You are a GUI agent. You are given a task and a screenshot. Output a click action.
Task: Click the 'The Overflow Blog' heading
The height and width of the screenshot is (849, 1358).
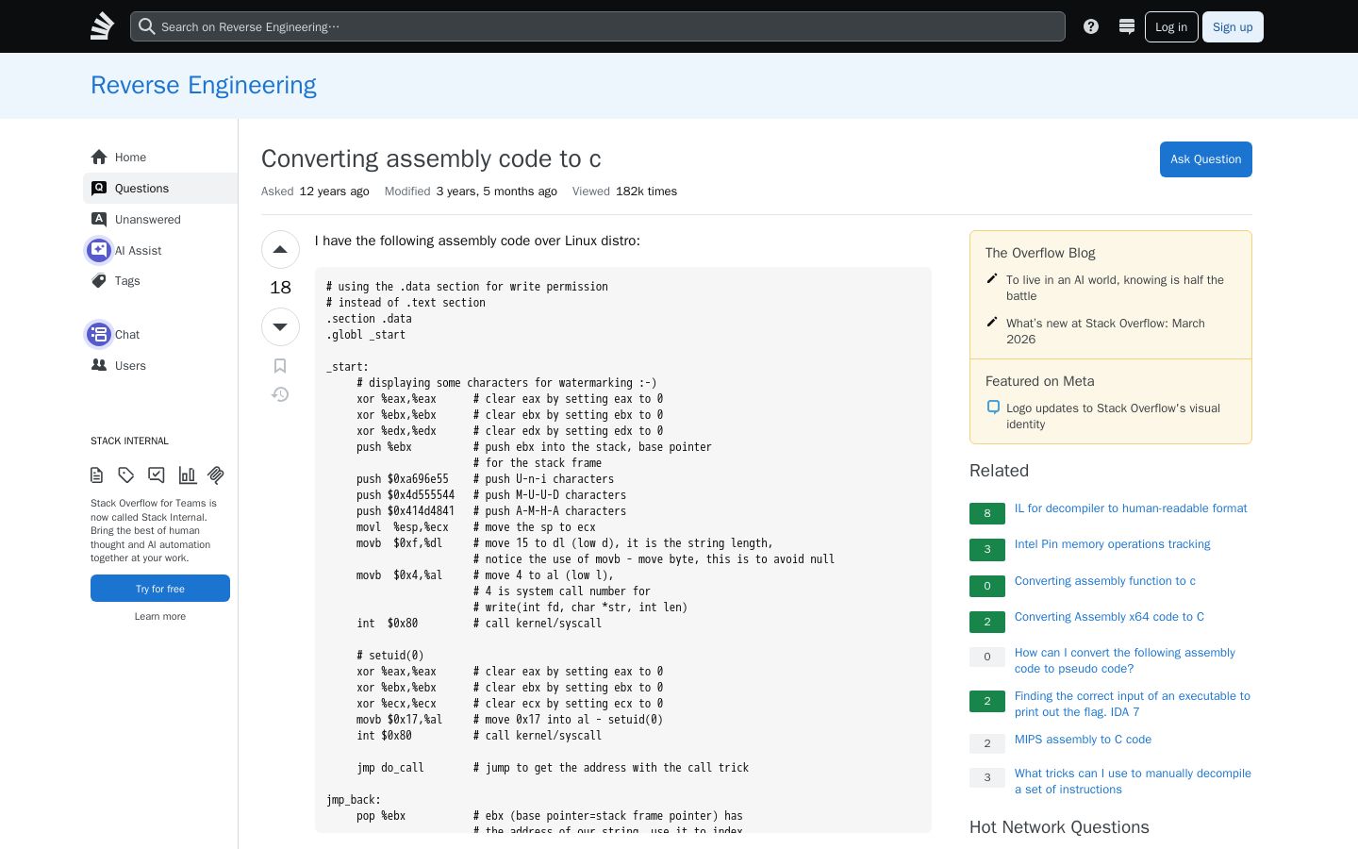pos(1040,253)
